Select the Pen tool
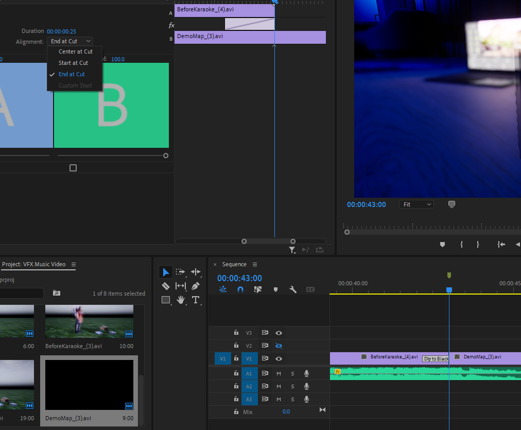Viewport: 521px width, 430px height. [x=195, y=286]
